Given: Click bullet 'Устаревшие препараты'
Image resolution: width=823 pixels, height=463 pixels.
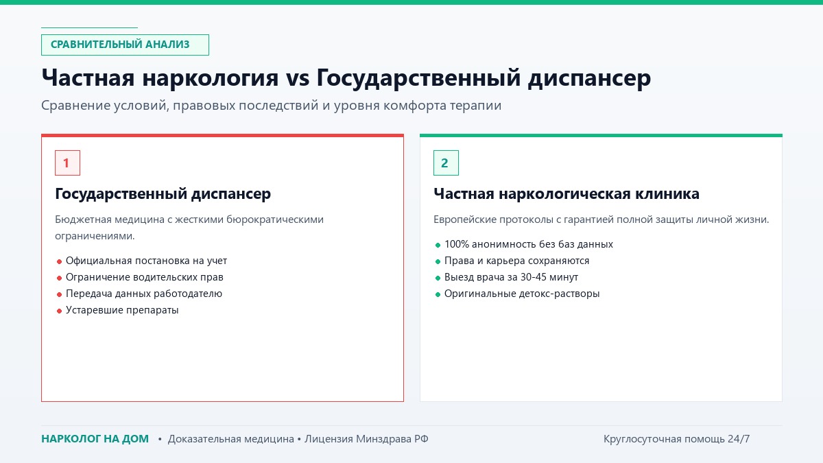Looking at the screenshot, I should click(122, 310).
